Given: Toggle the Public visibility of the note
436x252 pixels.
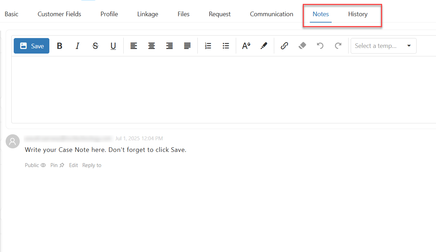Looking at the screenshot, I should pos(35,165).
